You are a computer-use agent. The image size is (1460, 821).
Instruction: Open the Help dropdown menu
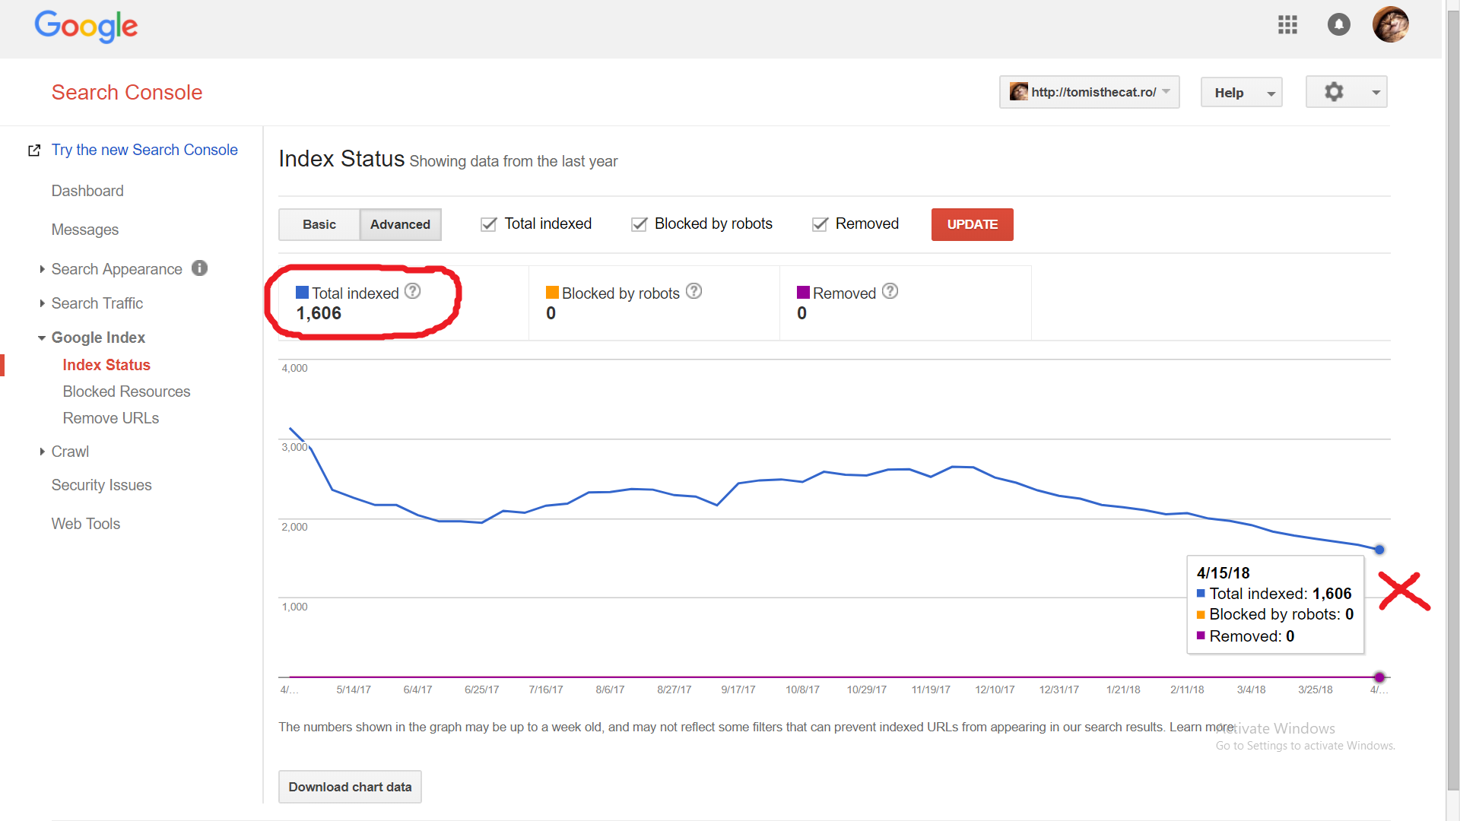(x=1241, y=92)
